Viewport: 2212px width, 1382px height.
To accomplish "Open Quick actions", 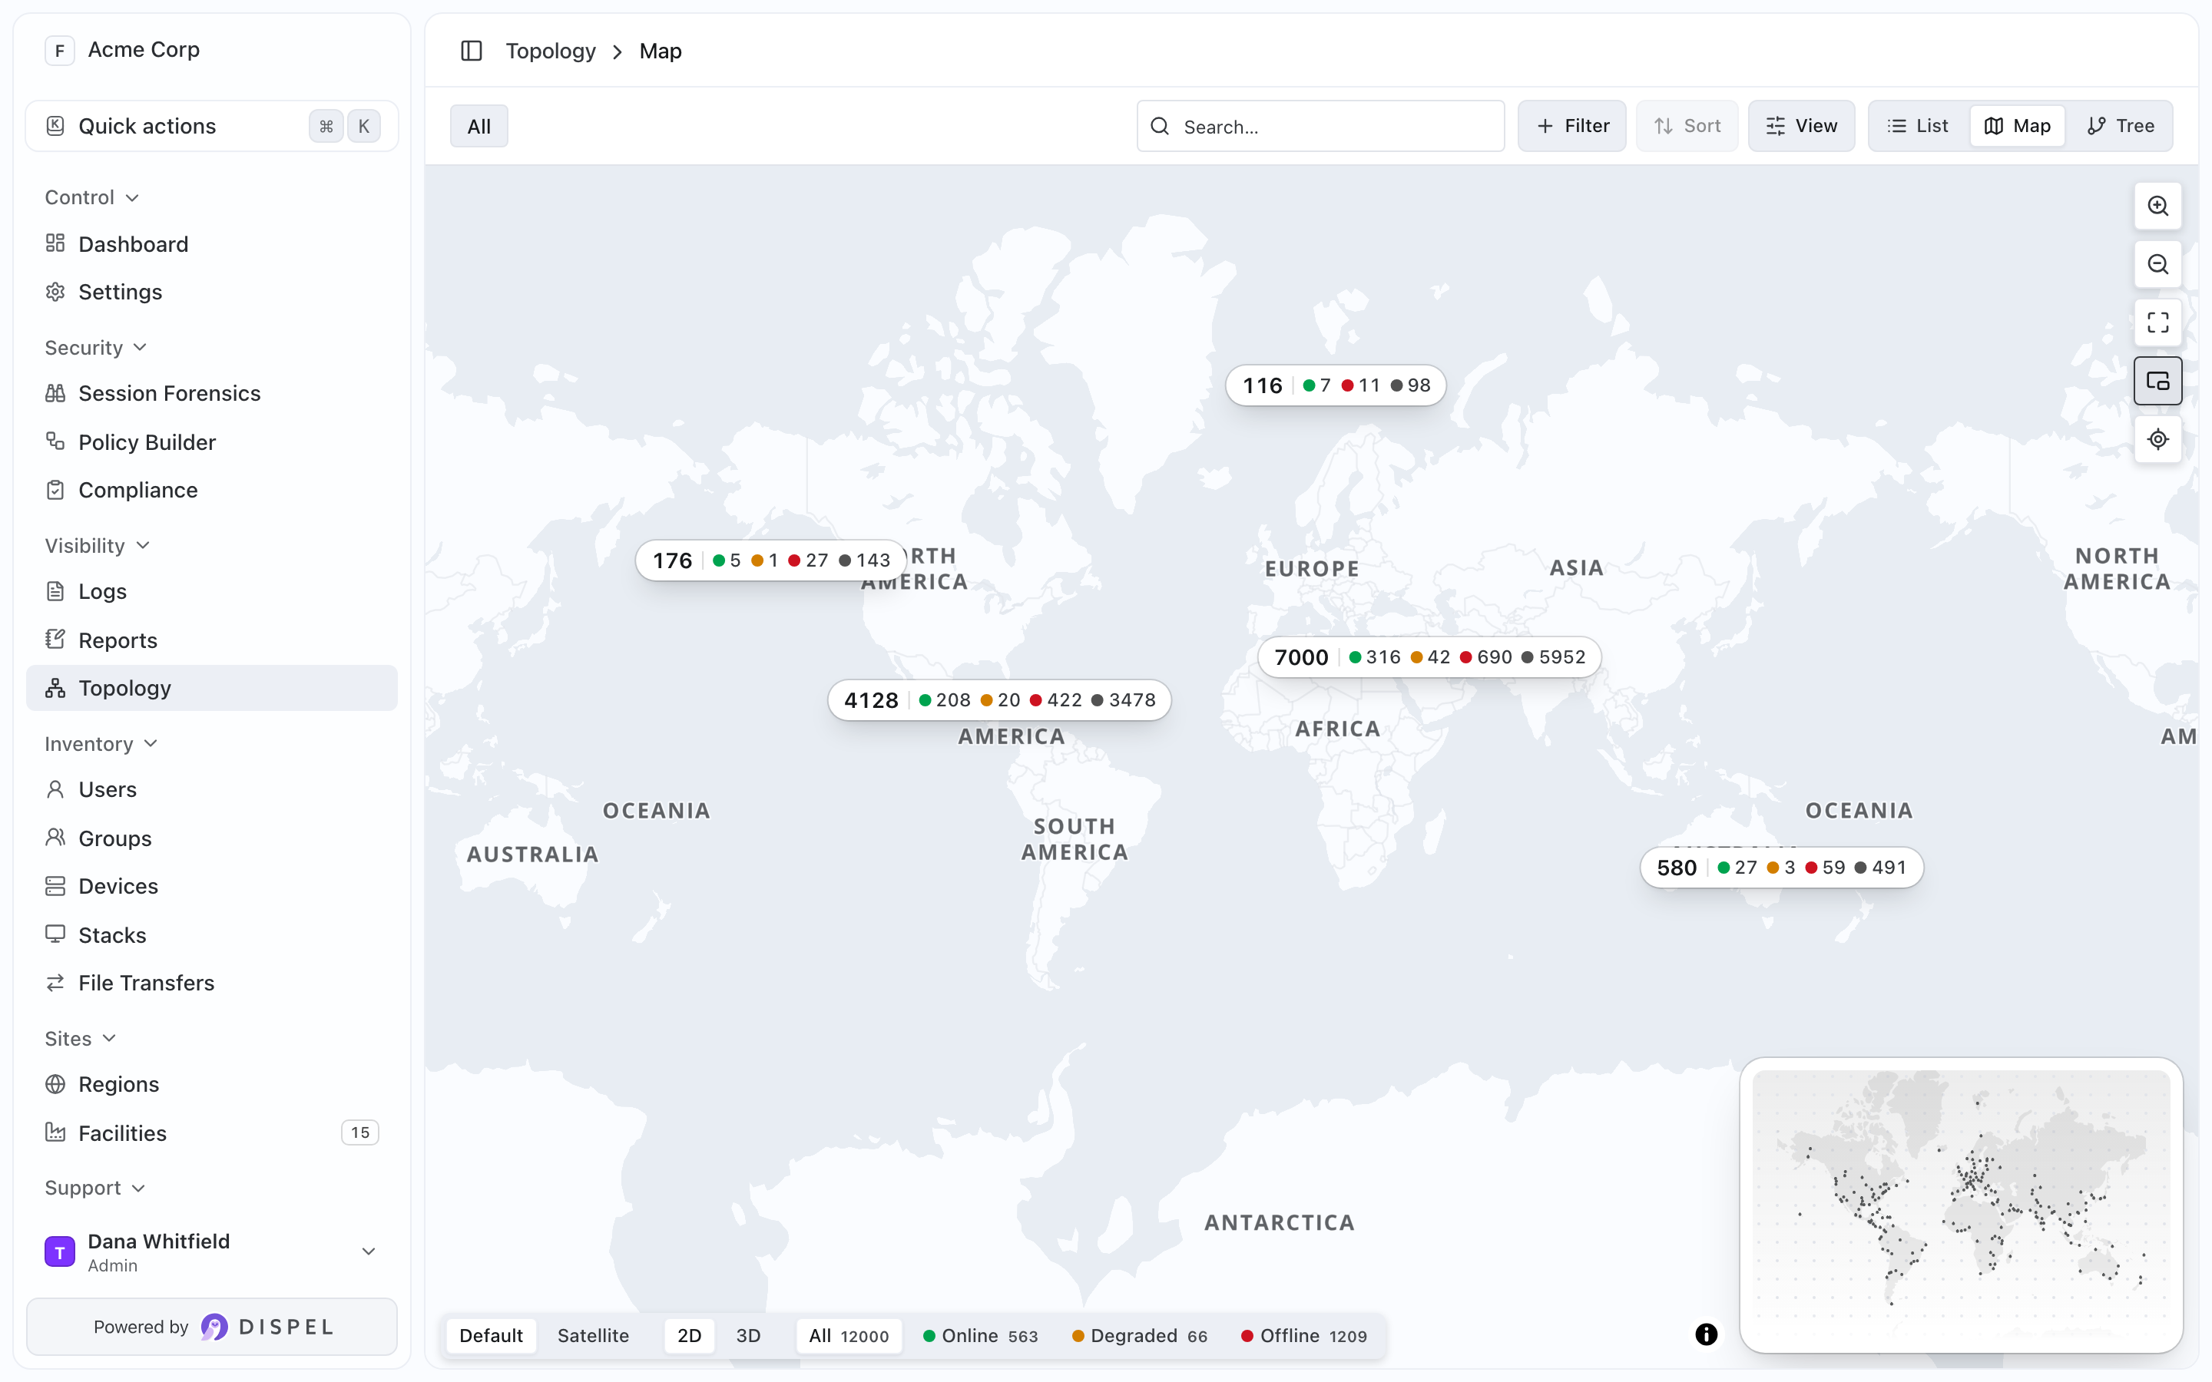I will [212, 126].
